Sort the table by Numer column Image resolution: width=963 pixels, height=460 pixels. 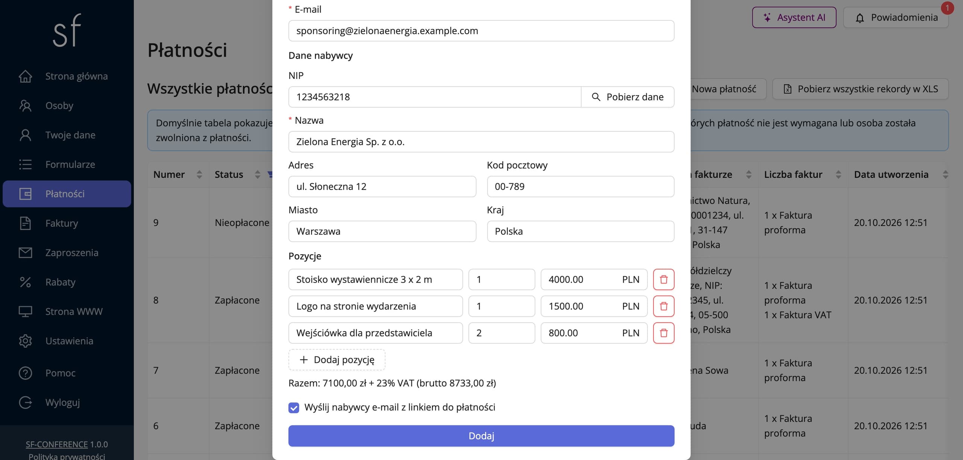point(199,174)
